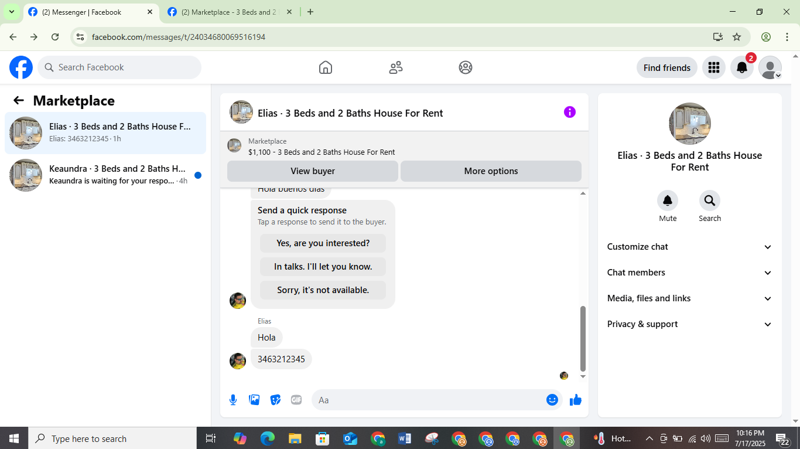This screenshot has height=449, width=800.
Task: Open the GIF picker
Action: point(296,400)
